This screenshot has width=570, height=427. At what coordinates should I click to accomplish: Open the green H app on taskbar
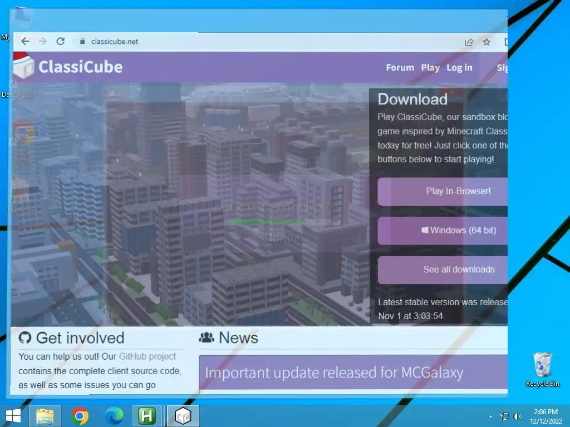tap(147, 416)
